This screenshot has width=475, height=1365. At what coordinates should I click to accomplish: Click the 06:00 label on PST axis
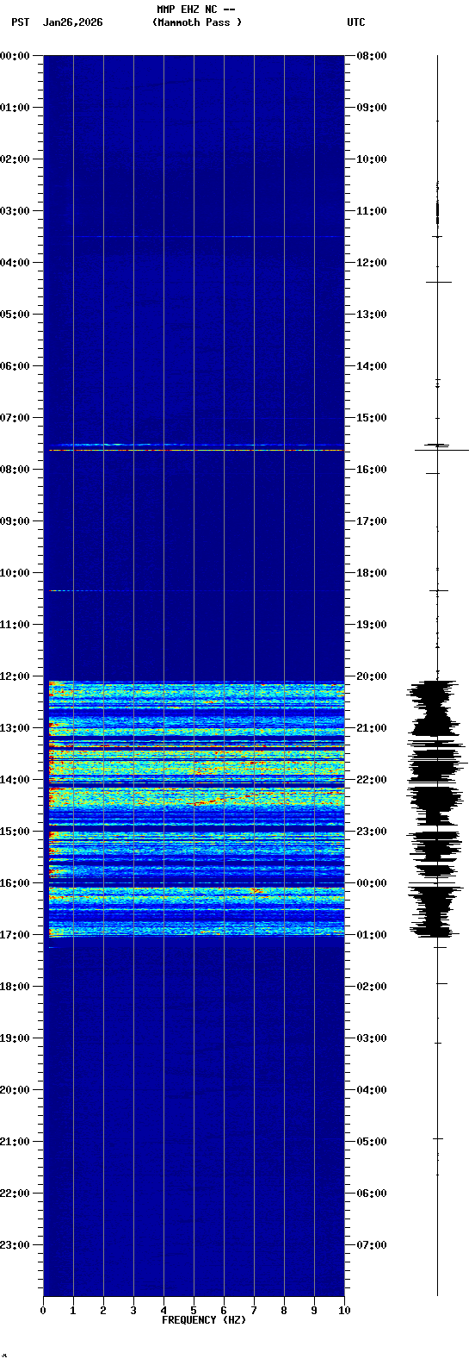[15, 366]
